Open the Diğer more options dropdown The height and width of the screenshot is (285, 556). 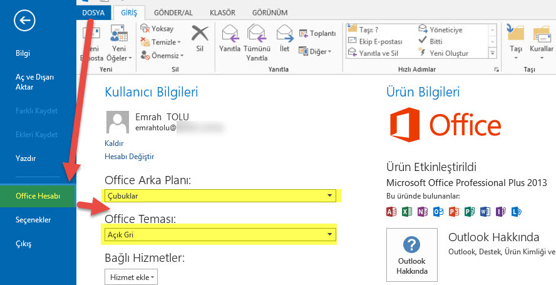315,51
